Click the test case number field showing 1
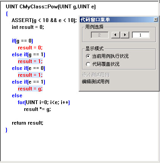Screen dimensions: 160x163 coord(141,35)
